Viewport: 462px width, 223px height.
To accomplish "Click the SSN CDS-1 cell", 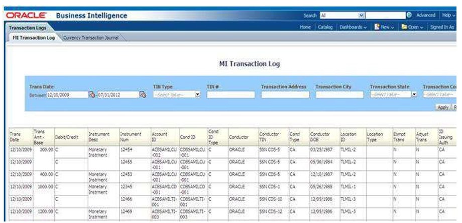I will point(270,186).
